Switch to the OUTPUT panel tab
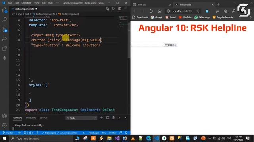Viewport: 254px width, 142px height. pos(43,118)
